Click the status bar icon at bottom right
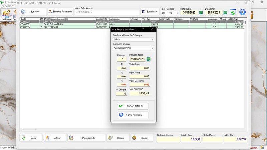The width and height of the screenshot is (267, 150). 262,148
